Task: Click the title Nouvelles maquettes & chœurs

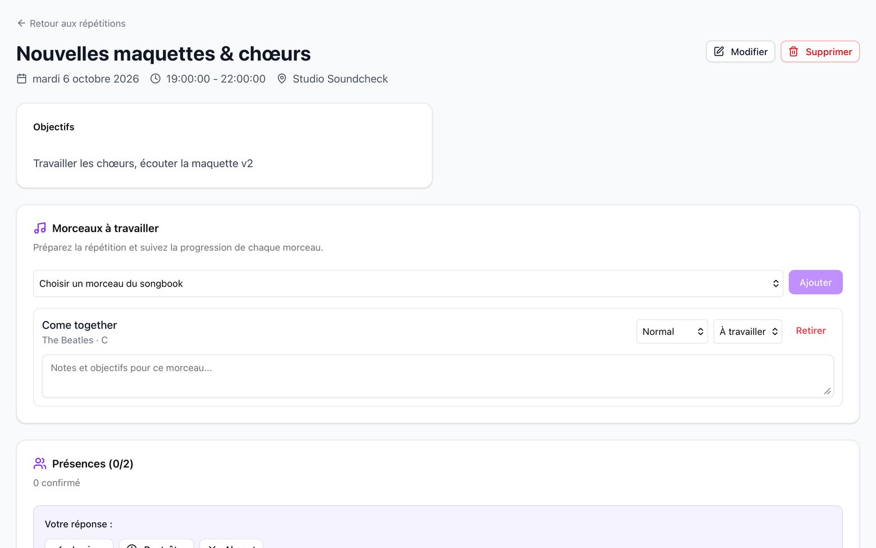Action: click(x=163, y=53)
